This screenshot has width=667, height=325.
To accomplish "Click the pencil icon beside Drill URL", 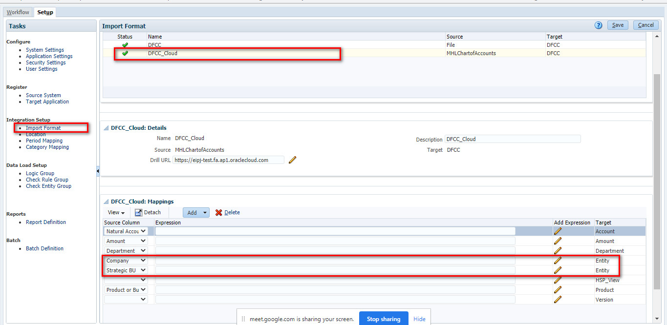I will tap(293, 160).
